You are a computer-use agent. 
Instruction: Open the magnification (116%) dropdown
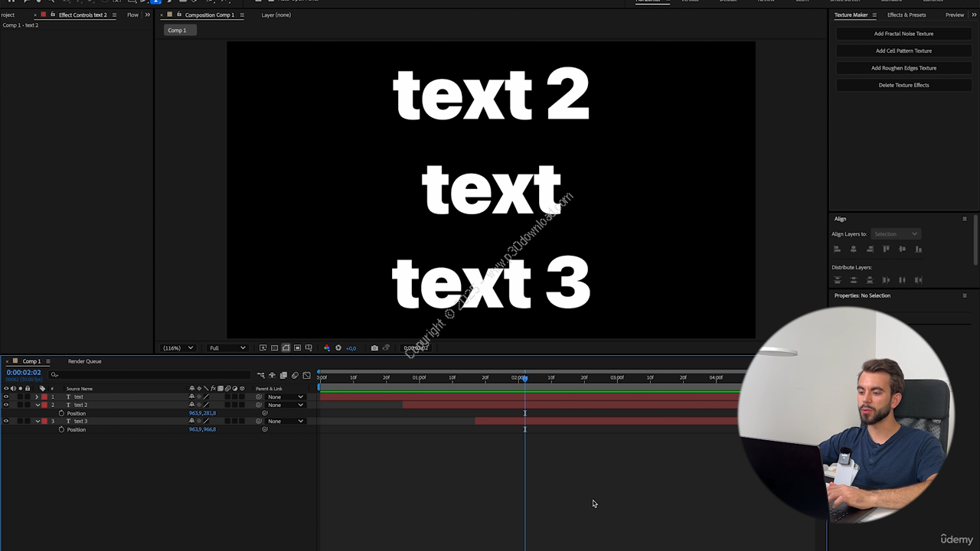point(178,348)
